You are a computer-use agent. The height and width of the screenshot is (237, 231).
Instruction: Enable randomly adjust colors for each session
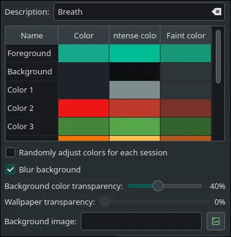(10, 152)
